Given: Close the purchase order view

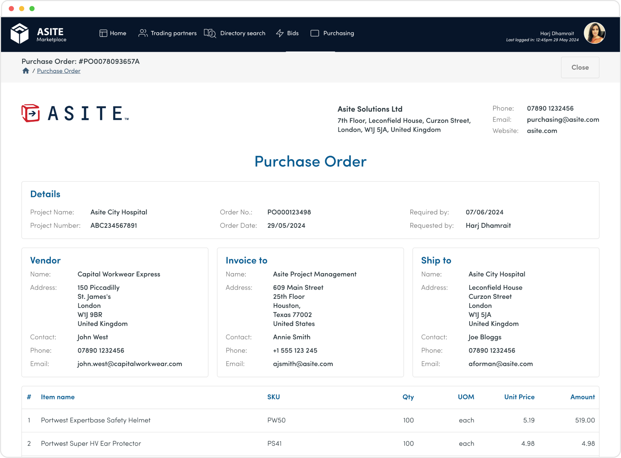Looking at the screenshot, I should pos(580,67).
